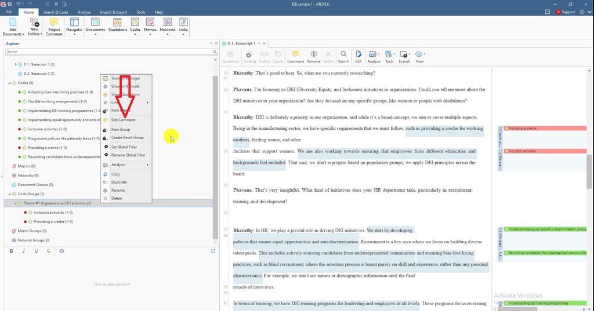
Task: Click the Quotation tool icon
Action: click(x=230, y=57)
